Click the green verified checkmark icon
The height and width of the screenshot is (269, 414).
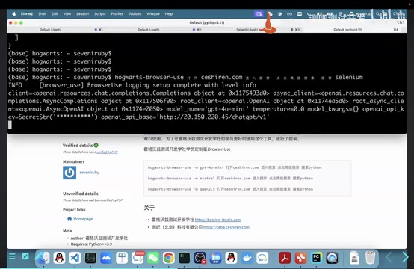[96, 145]
